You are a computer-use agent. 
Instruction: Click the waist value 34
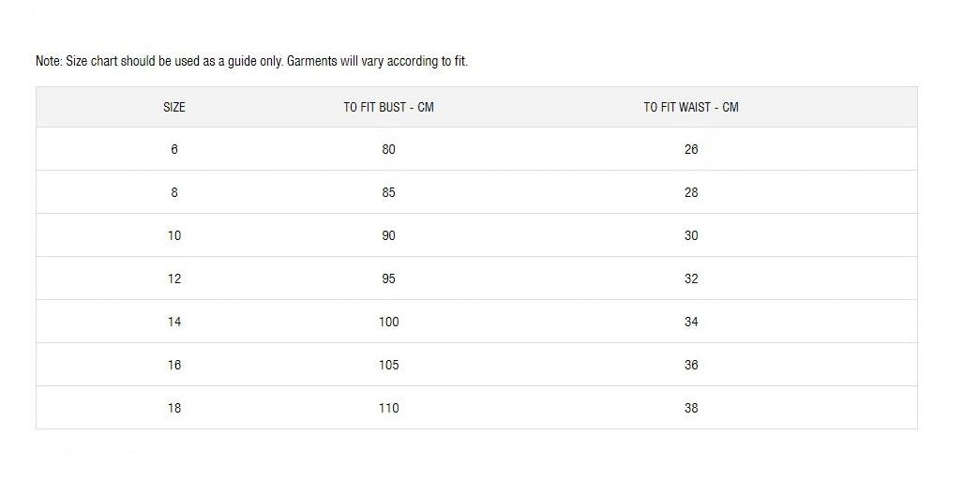[691, 322]
